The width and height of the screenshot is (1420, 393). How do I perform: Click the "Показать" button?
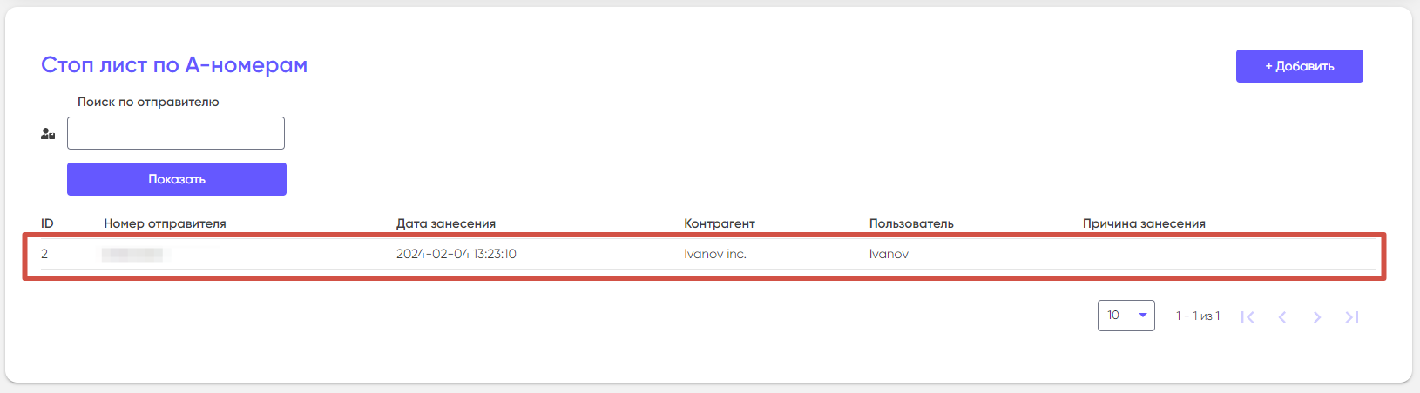click(177, 179)
